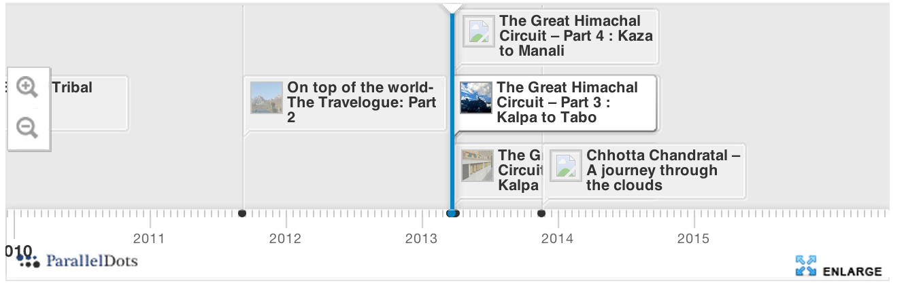Click the blue enlarge arrows icon
Viewport: 906px width, 292px height.
click(x=805, y=266)
